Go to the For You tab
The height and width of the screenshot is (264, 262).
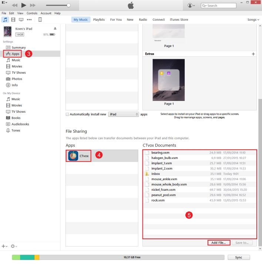click(116, 20)
